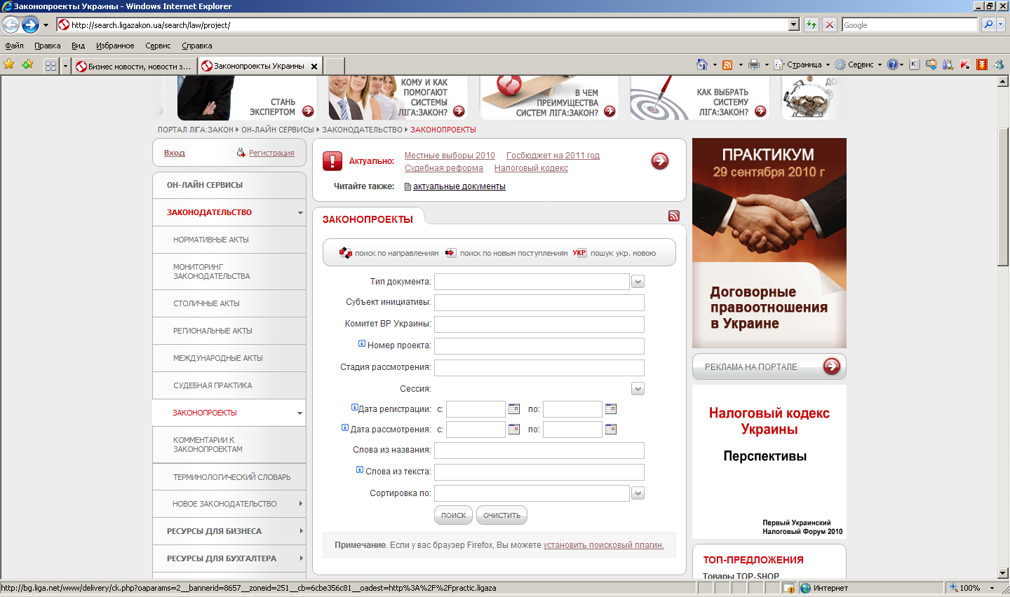Click info icon next to Слова из текста
Image resolution: width=1010 pixels, height=597 pixels.
(360, 470)
